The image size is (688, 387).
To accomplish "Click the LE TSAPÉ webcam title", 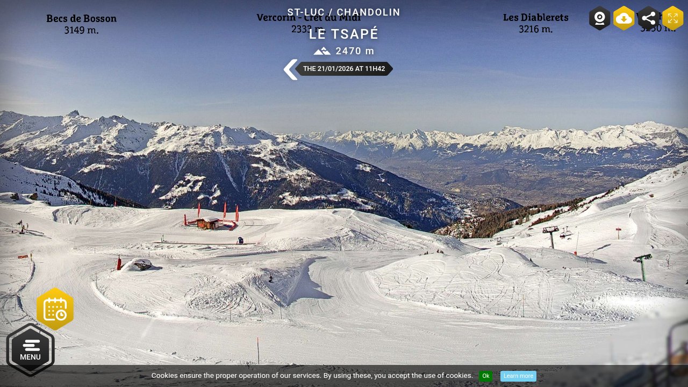I will 344,34.
